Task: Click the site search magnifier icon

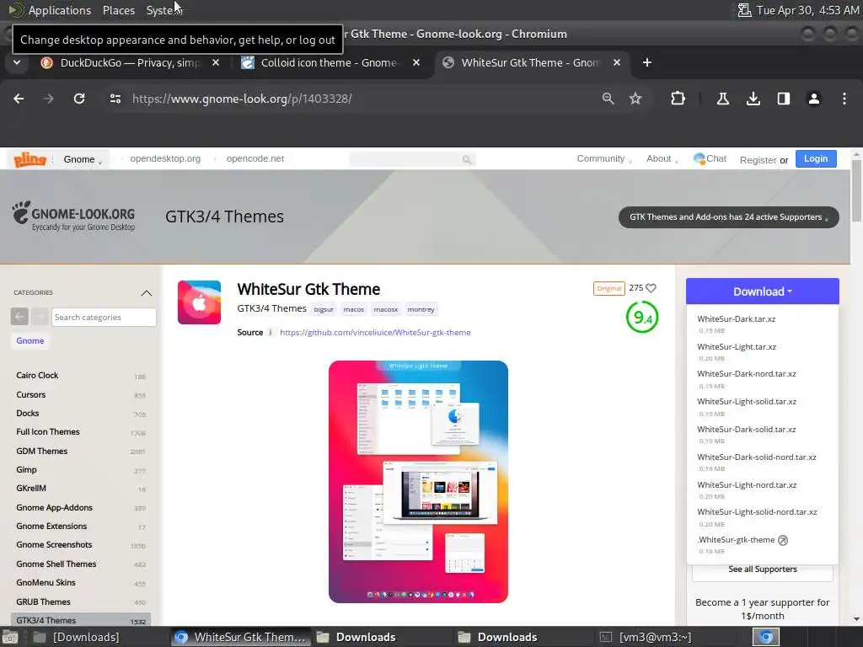Action: click(x=467, y=159)
